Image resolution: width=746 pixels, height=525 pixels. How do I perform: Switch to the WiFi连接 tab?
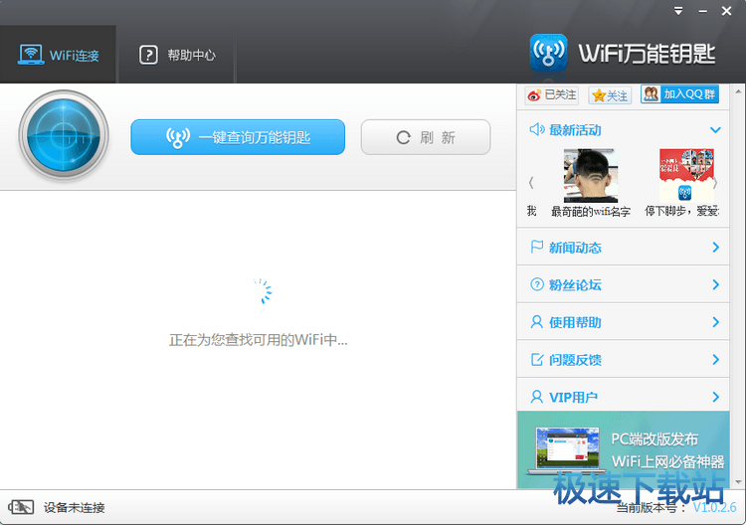pyautogui.click(x=59, y=55)
